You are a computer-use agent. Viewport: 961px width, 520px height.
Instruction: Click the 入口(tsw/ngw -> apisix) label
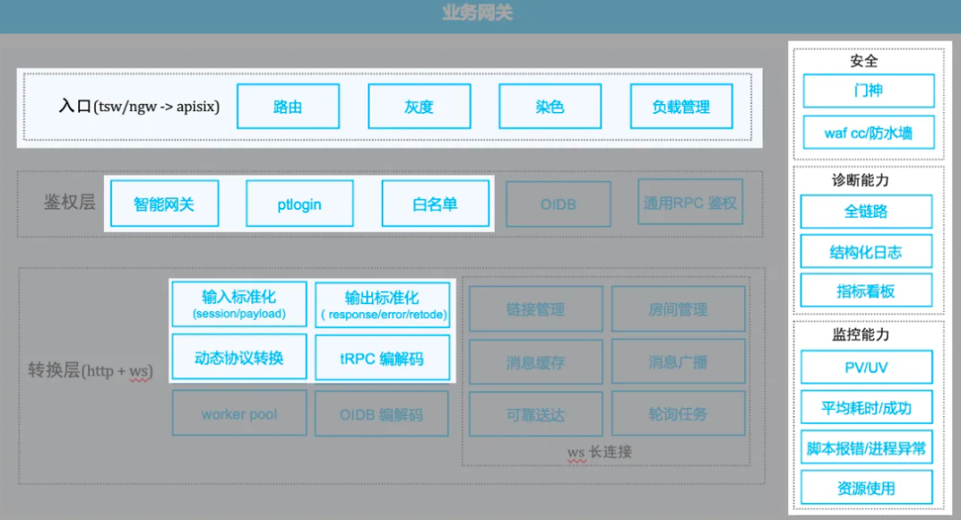pos(139,107)
